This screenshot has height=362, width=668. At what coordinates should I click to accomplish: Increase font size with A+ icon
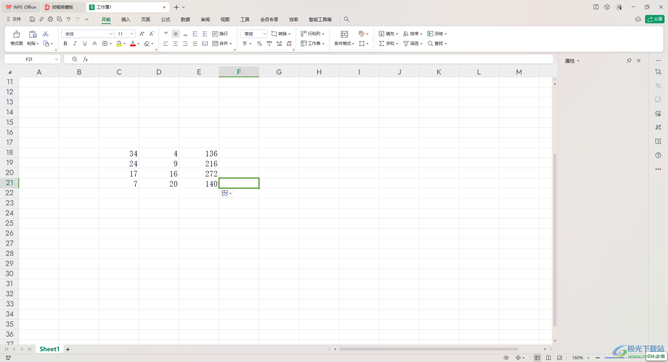[x=142, y=34]
